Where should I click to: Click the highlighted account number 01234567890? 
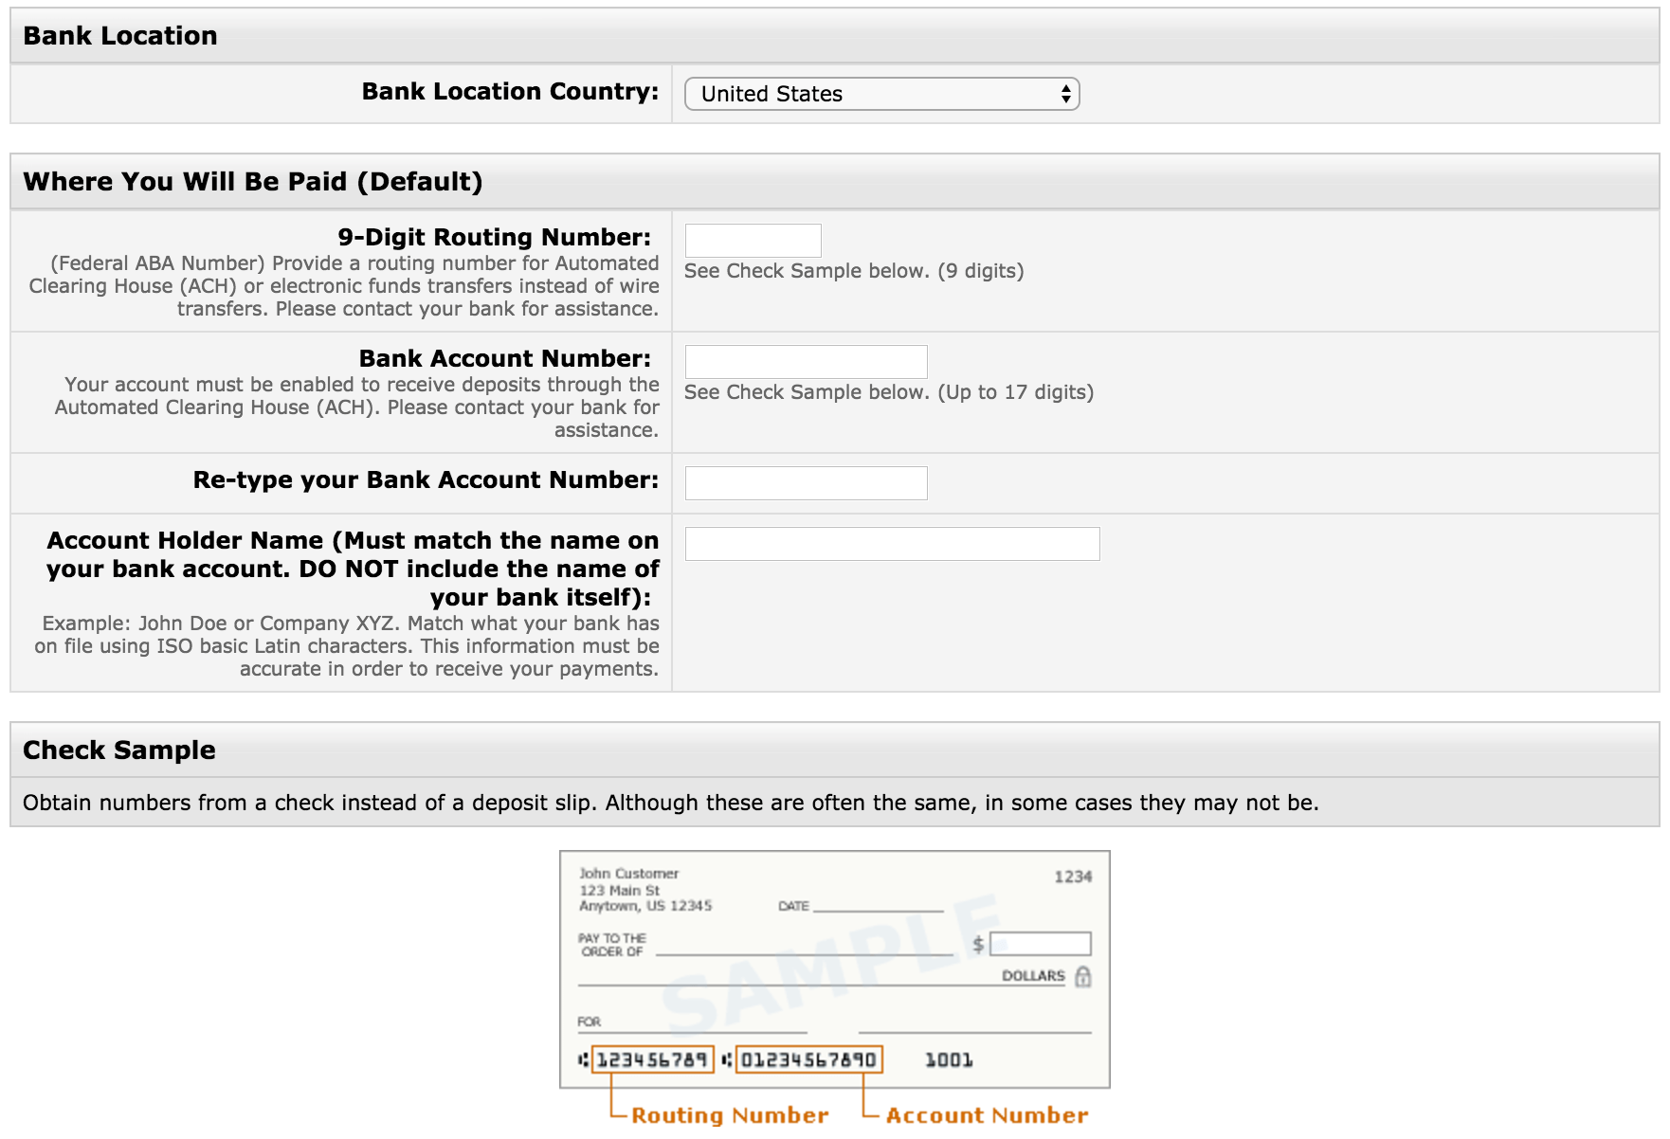pyautogui.click(x=808, y=1060)
